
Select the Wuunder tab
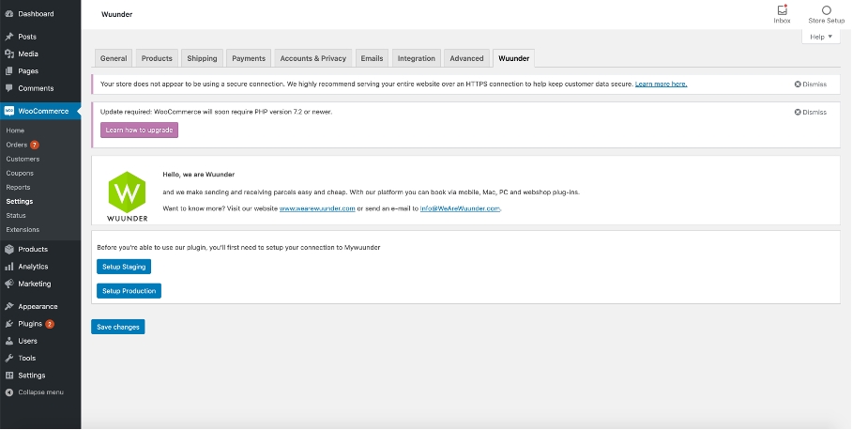pos(513,58)
